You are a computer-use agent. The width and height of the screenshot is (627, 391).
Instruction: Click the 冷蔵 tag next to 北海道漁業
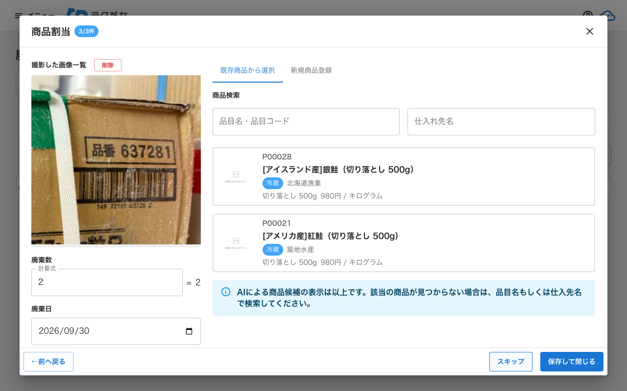pyautogui.click(x=273, y=183)
